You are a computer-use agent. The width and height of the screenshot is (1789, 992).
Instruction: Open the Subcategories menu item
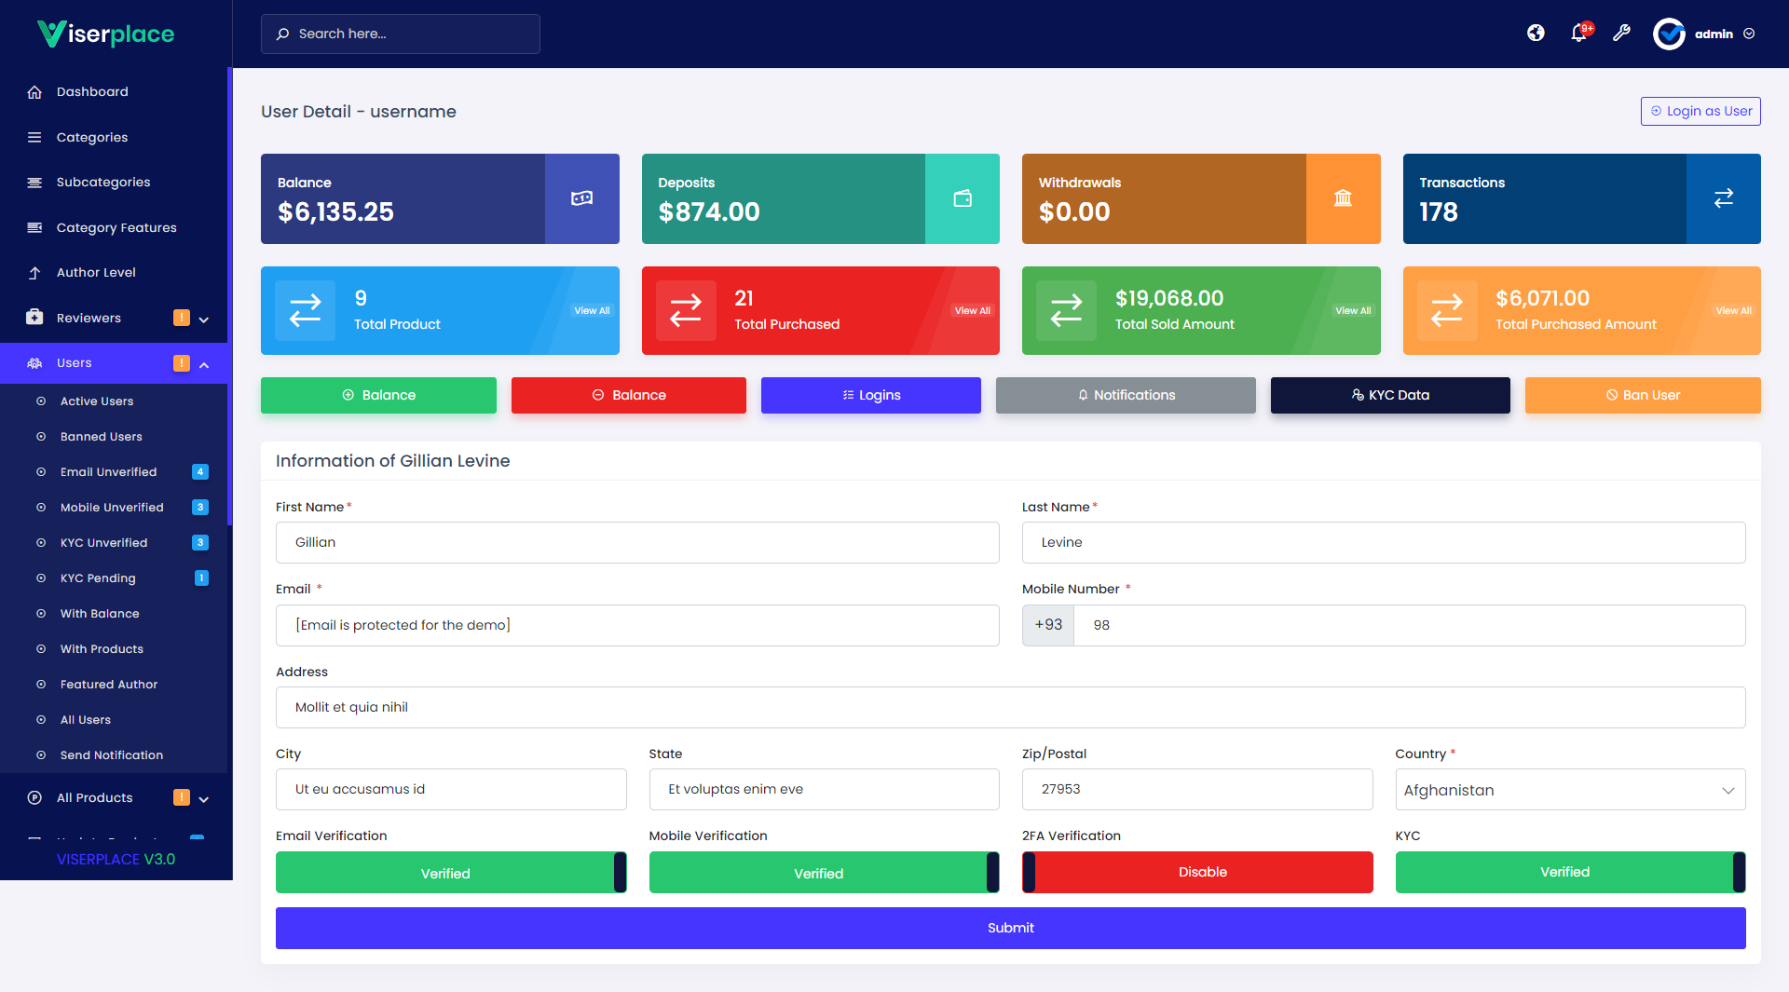click(103, 182)
